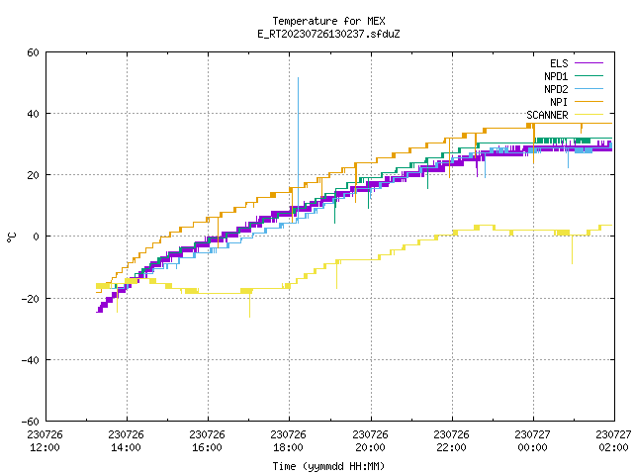
Task: Click the x-axis tick label 230726 22:00
Action: [451, 441]
